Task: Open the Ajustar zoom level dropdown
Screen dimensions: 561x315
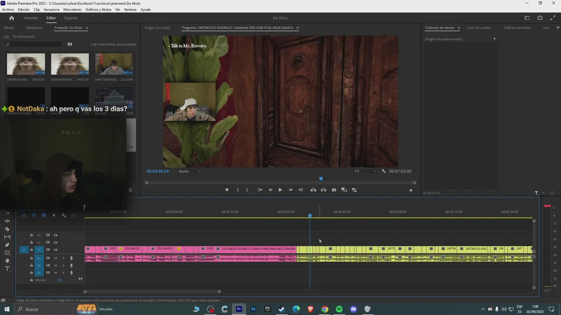Action: [x=189, y=171]
